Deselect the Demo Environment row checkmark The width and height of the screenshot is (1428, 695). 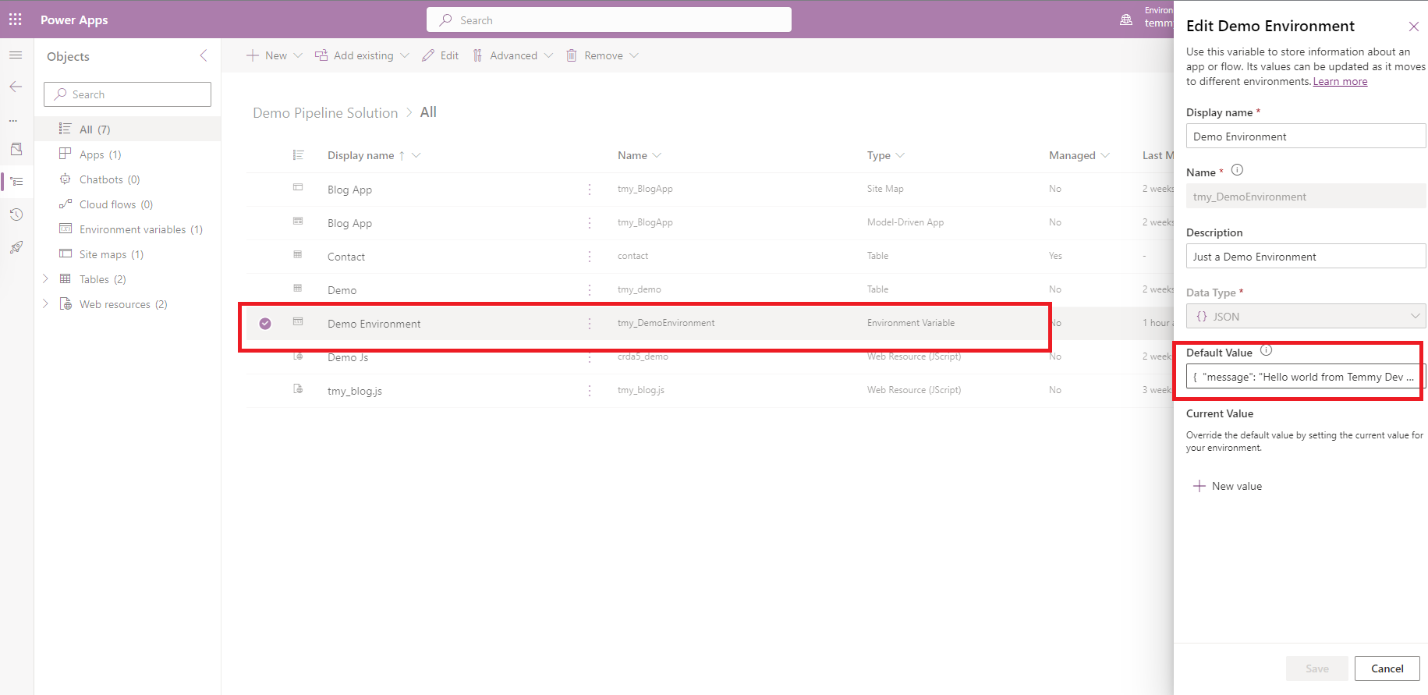(x=265, y=324)
